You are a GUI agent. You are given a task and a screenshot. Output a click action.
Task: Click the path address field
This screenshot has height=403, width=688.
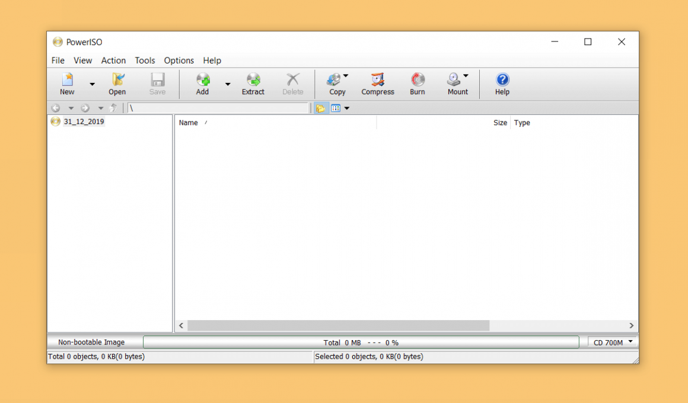(218, 108)
